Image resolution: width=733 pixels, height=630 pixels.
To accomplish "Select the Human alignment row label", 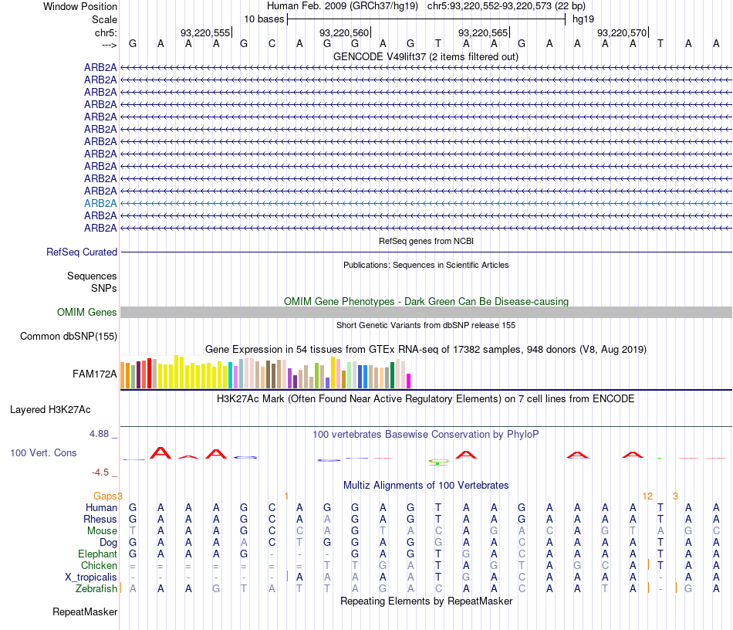I will (x=101, y=508).
